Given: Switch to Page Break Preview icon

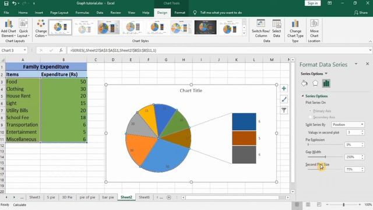Looking at the screenshot, I should click(319, 205).
